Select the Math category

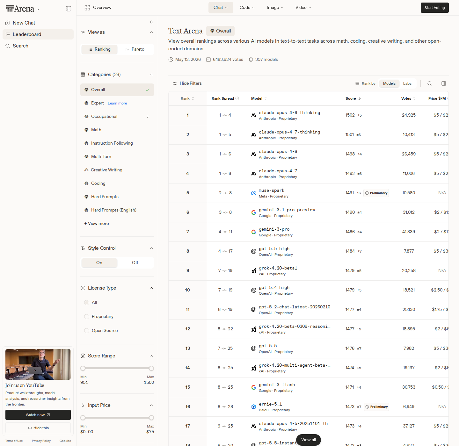pos(117,130)
